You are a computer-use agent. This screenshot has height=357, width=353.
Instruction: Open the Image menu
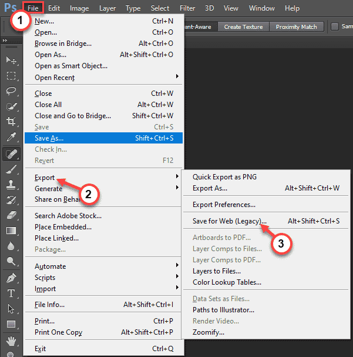[x=79, y=8]
